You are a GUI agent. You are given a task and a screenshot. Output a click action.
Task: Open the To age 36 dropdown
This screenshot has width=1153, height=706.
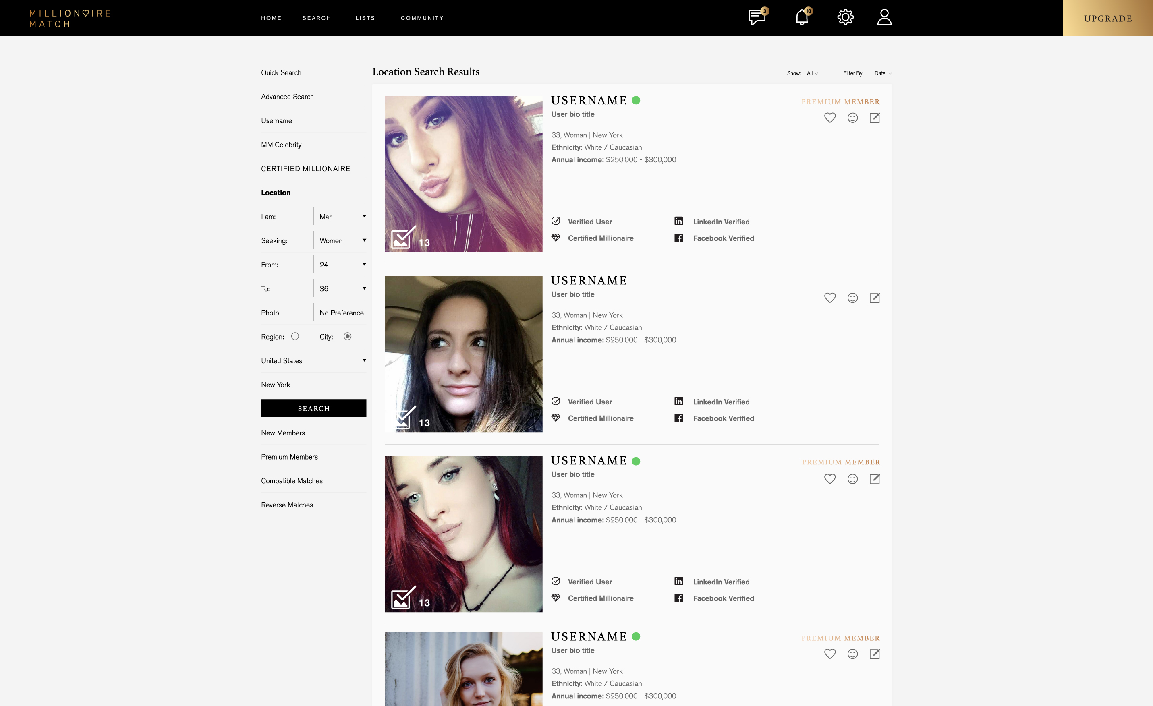click(342, 289)
